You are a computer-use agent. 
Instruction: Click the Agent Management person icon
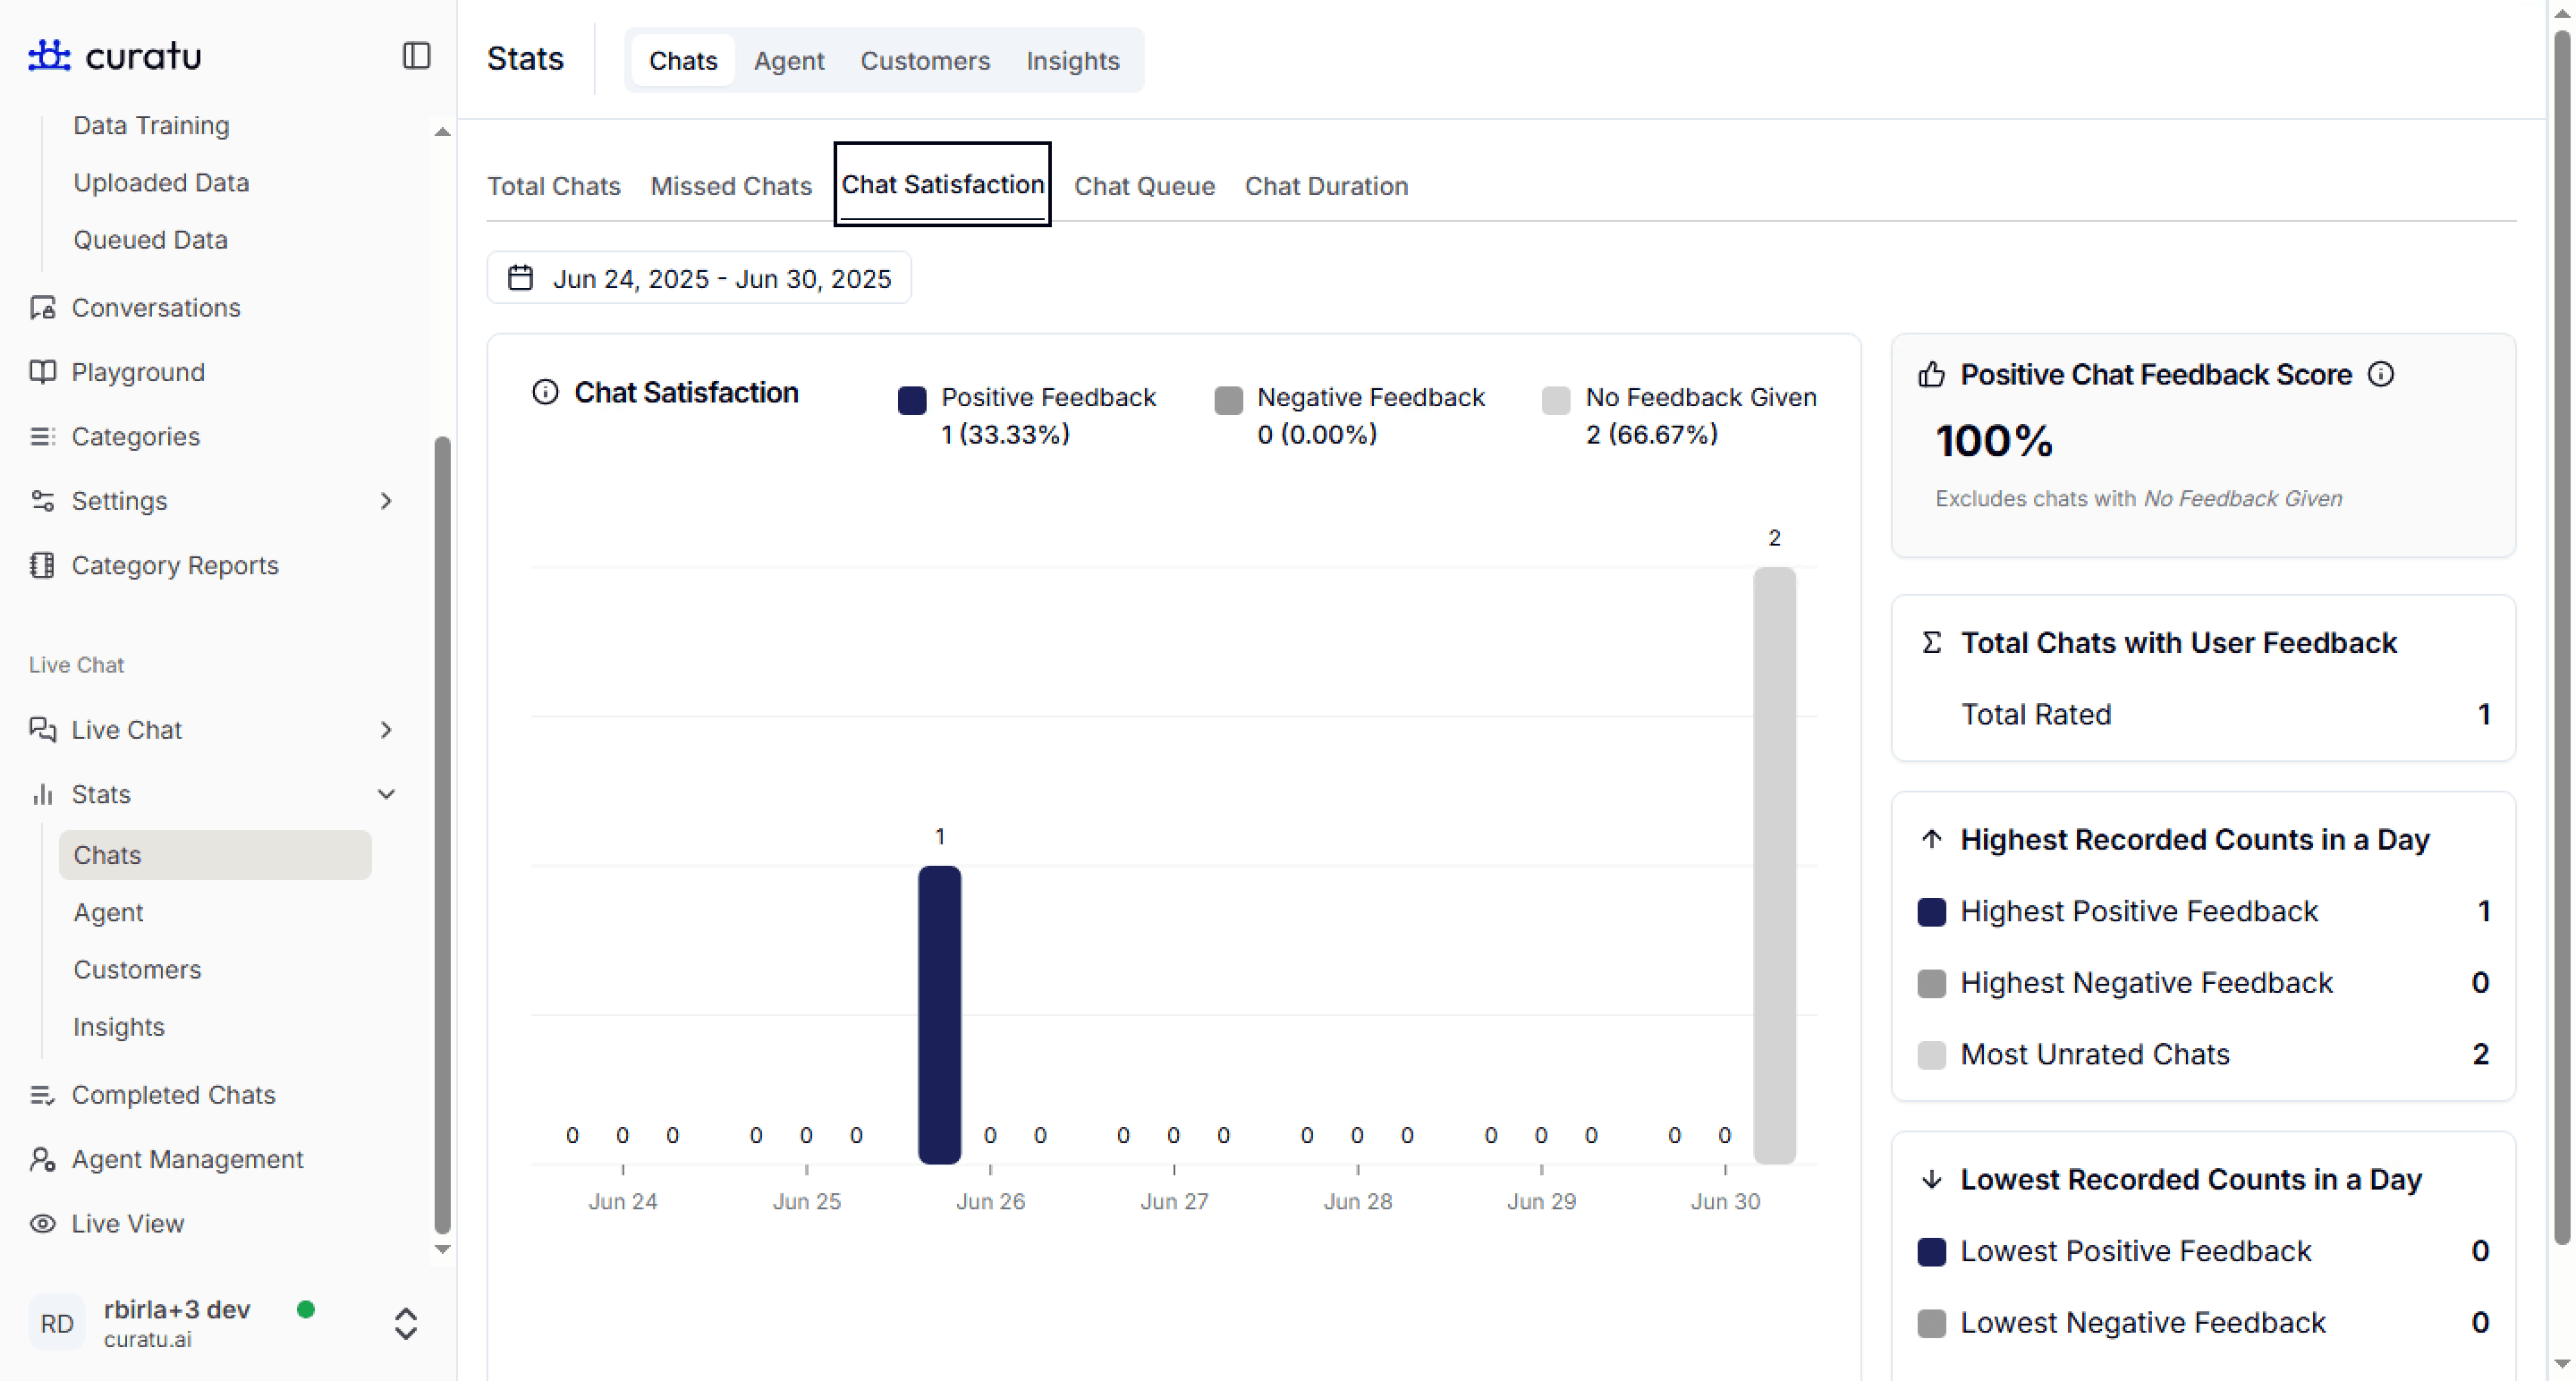click(x=42, y=1159)
